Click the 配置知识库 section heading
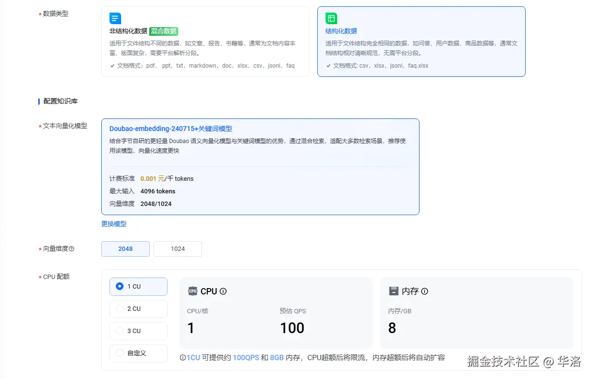 [x=61, y=102]
